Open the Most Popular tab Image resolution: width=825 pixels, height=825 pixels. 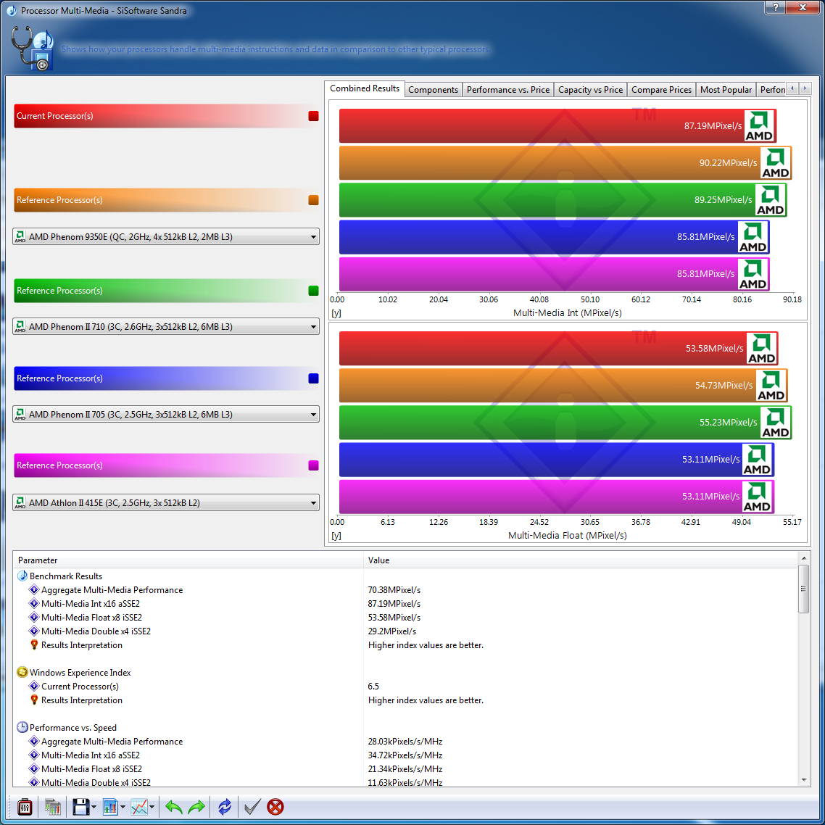(x=726, y=90)
